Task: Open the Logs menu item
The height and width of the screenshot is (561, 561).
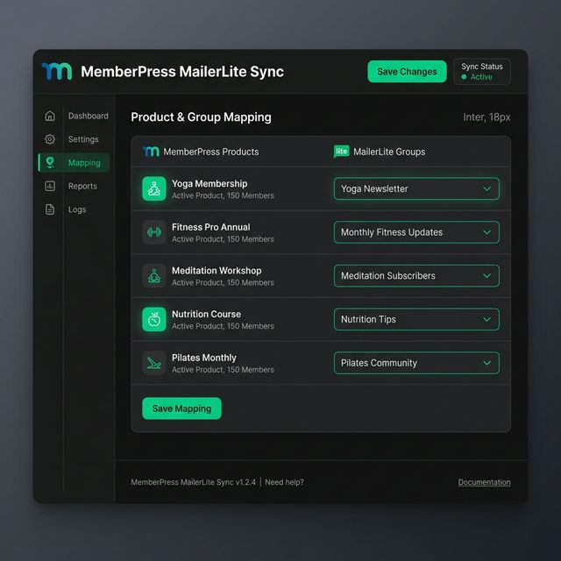Action: pyautogui.click(x=77, y=209)
